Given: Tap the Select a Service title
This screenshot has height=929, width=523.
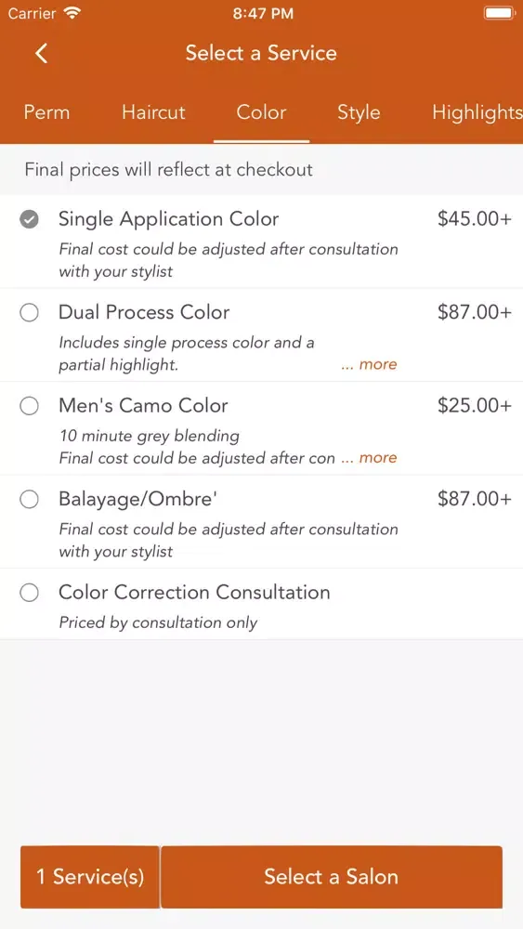Looking at the screenshot, I should pyautogui.click(x=261, y=53).
